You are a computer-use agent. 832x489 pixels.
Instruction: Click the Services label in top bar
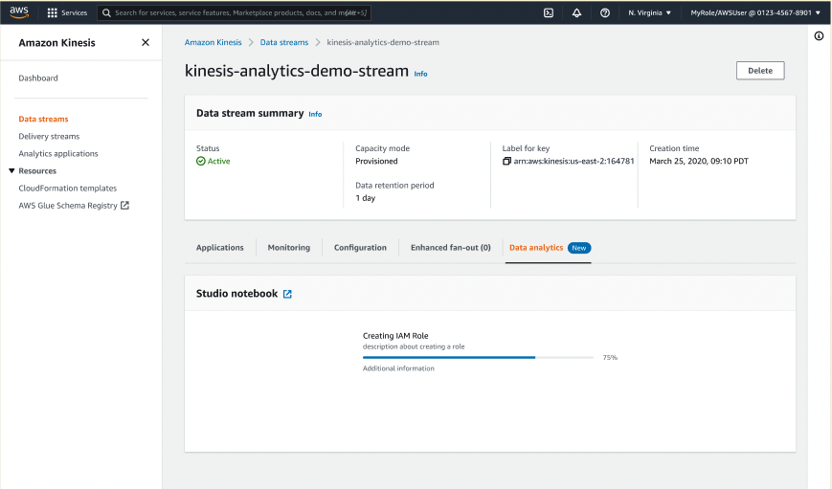(75, 12)
